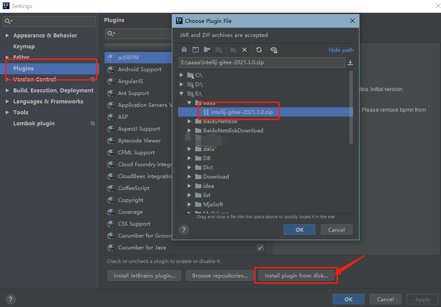Click actiBPM plugin icon
The width and height of the screenshot is (441, 307).
[111, 57]
